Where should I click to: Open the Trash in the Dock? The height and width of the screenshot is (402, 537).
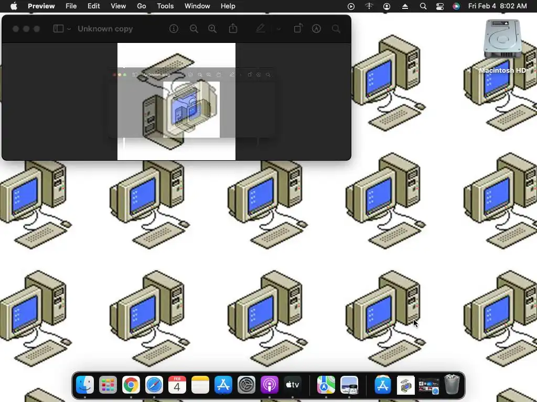(x=452, y=385)
